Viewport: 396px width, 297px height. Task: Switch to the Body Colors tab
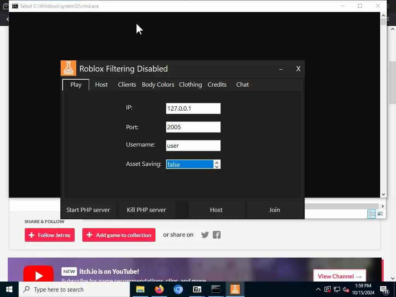pos(158,85)
